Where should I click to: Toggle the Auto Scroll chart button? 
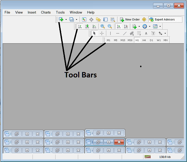tap(118, 26)
